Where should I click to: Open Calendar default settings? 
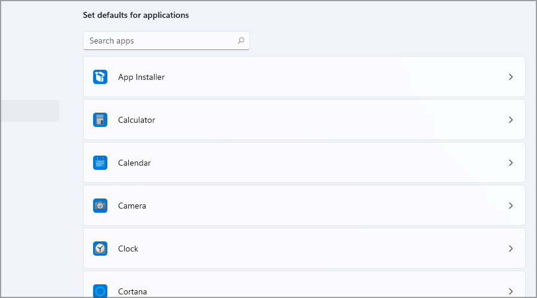304,163
